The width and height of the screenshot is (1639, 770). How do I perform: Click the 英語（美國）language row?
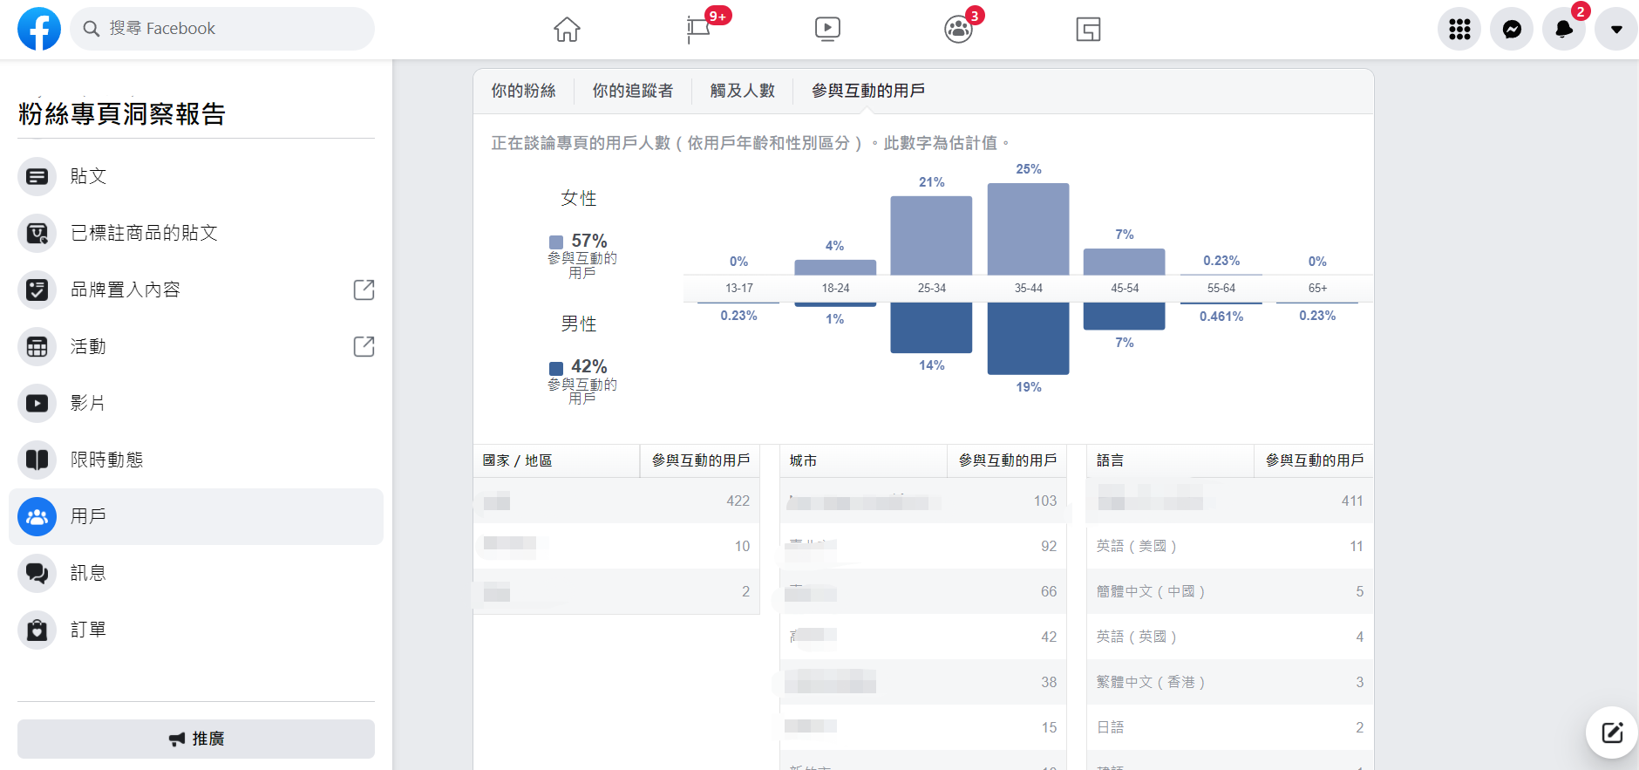coord(1230,546)
